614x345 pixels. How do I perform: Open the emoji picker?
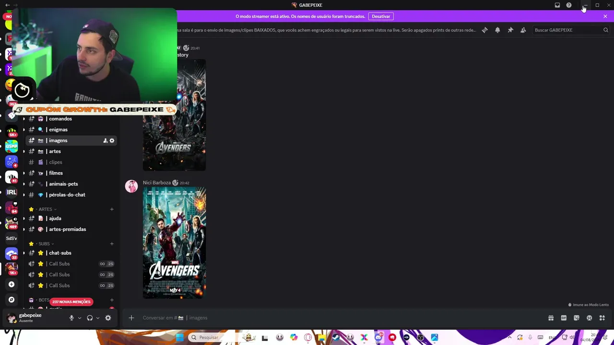tap(589, 318)
